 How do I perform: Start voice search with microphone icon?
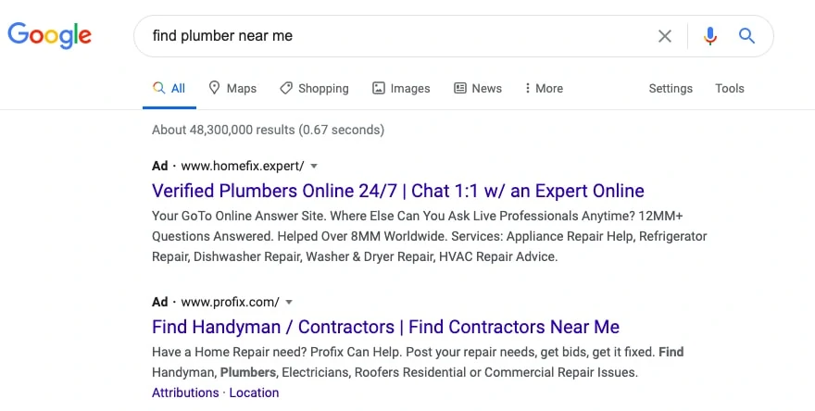pyautogui.click(x=710, y=36)
